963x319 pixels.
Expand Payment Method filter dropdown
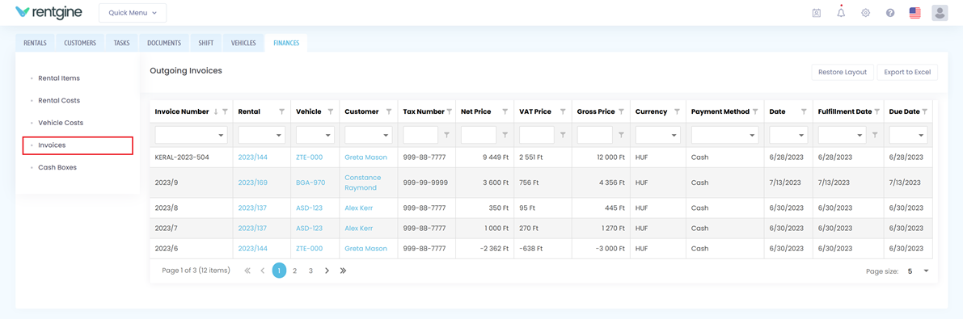pyautogui.click(x=752, y=135)
